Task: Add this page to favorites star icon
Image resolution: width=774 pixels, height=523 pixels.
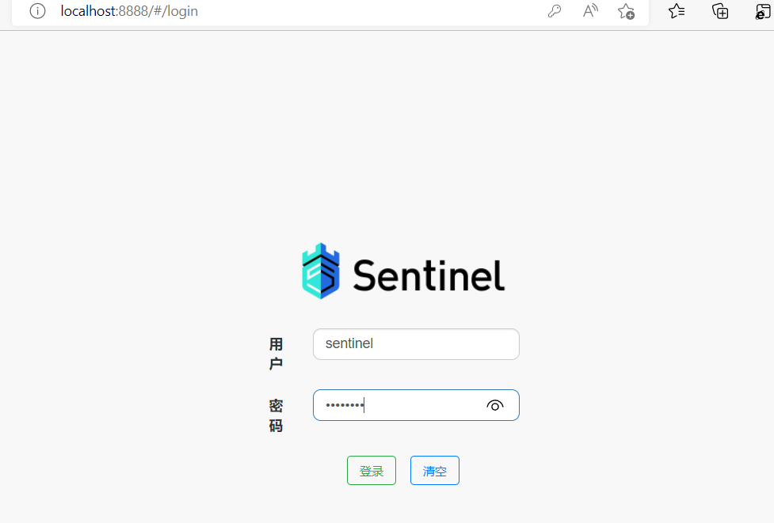Action: coord(626,11)
